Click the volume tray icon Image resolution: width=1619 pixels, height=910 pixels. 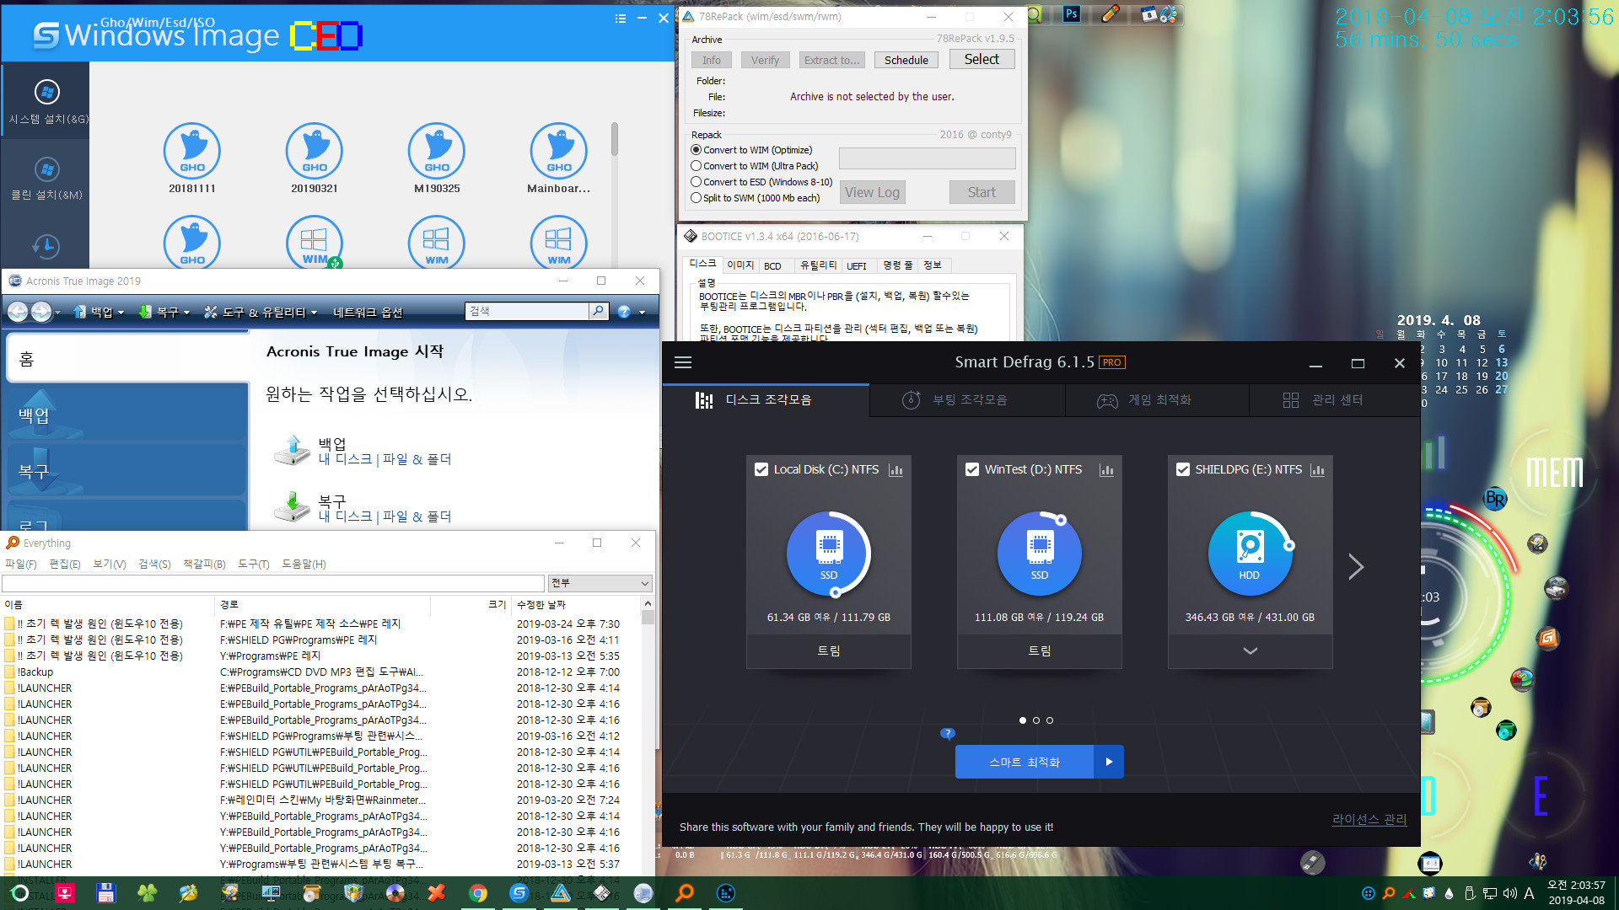coord(1509,893)
